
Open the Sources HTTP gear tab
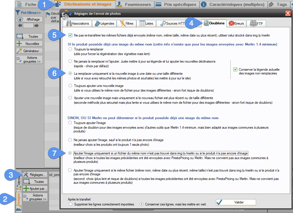[172, 23]
